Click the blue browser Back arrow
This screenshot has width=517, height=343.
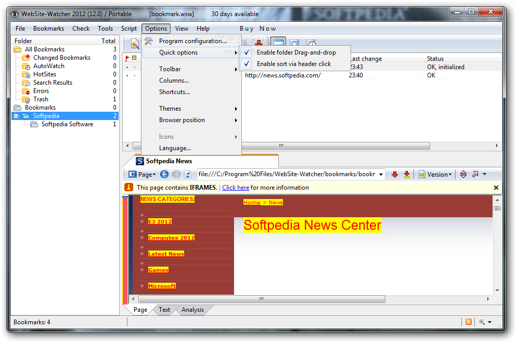pyautogui.click(x=164, y=174)
